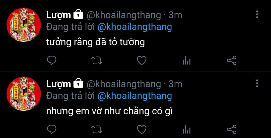Image resolution: width=271 pixels, height=138 pixels.
Task: Open more options for first tweet
Action: (257, 14)
